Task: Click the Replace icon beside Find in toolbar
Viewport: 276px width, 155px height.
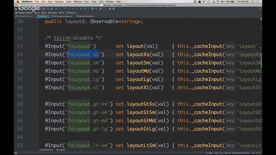Action: (x=52, y=9)
